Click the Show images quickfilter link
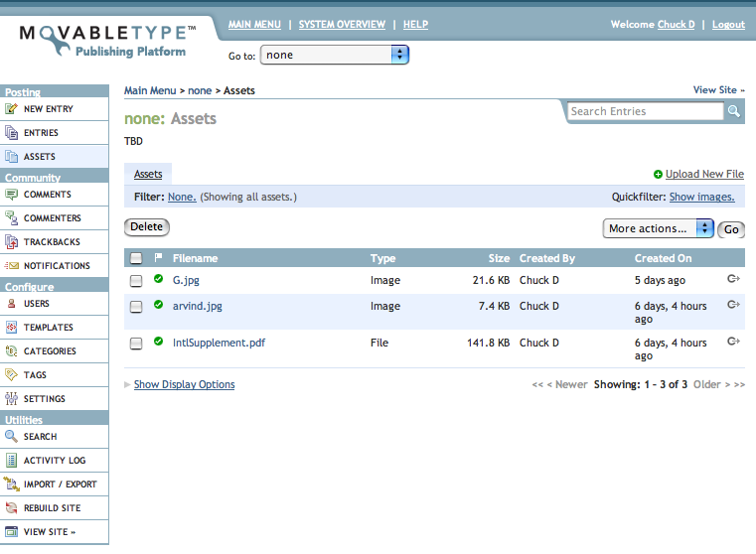Image resolution: width=756 pixels, height=554 pixels. pyautogui.click(x=702, y=197)
